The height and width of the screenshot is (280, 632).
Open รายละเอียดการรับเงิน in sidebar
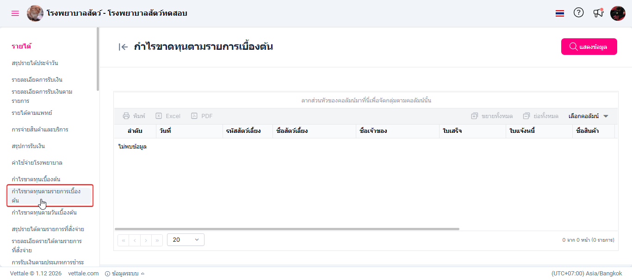[x=37, y=80]
